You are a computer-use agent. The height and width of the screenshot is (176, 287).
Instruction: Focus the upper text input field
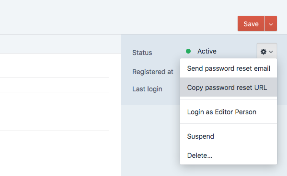click(54, 85)
